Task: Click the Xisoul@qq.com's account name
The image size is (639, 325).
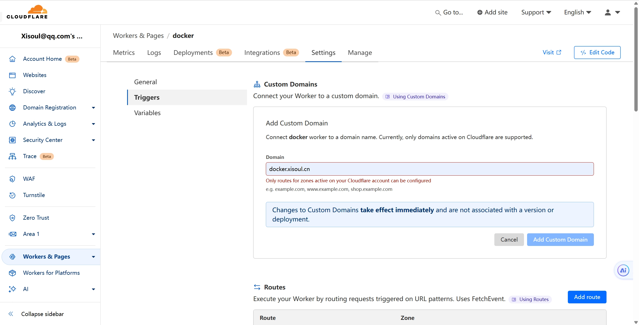Action: pos(52,36)
